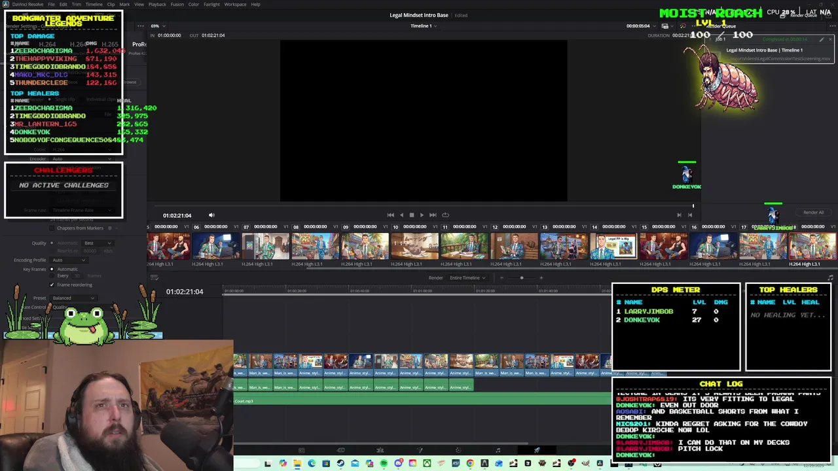Open the Render Entire Timeline dropdown
This screenshot has width=838, height=471.
coord(467,277)
